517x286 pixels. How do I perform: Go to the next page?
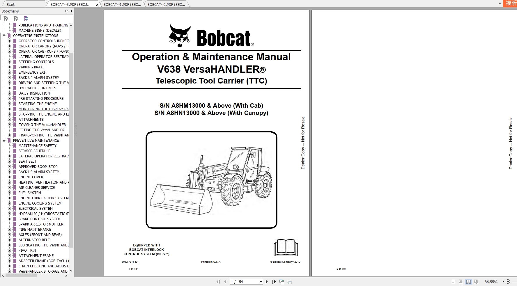click(267, 282)
